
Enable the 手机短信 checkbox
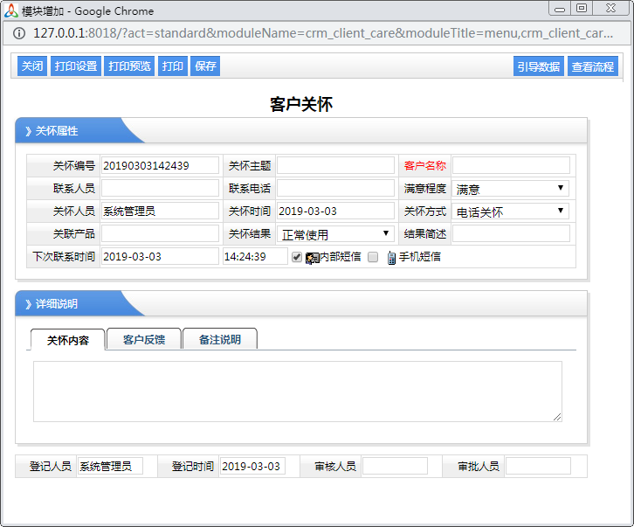[373, 257]
